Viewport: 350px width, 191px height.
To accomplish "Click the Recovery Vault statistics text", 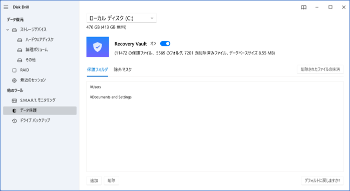I will pos(195,53).
